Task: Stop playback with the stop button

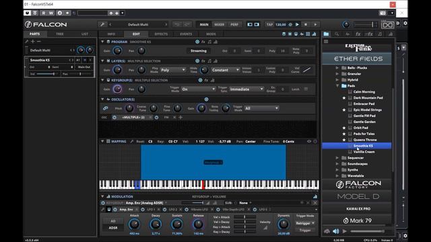Action: click(306, 24)
